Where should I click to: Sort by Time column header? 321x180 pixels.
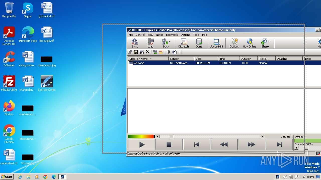tap(229, 59)
